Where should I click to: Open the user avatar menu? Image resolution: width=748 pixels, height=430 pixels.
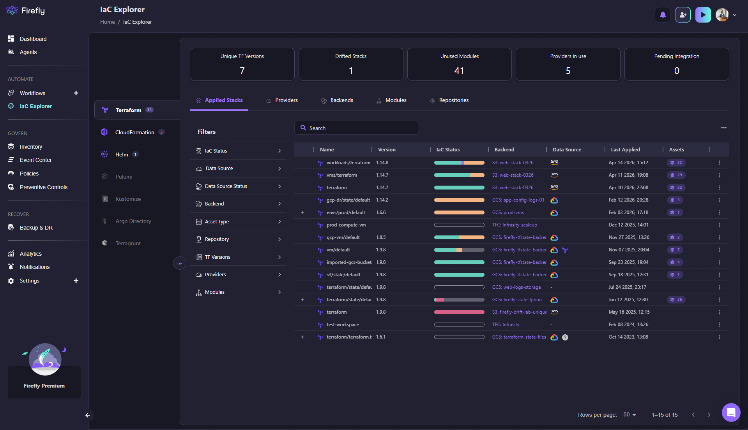tap(726, 15)
